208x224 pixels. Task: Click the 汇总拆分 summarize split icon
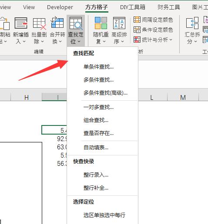(x=192, y=23)
